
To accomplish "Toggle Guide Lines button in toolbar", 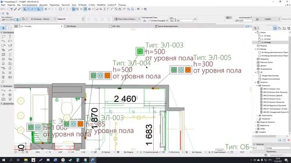I will 25,9.
